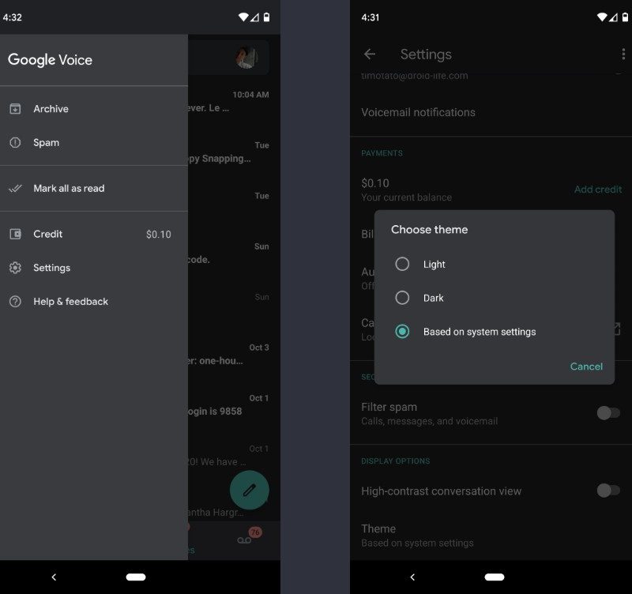The height and width of the screenshot is (594, 632).
Task: Tap the right phone's navigation back chevron
Action: [x=412, y=577]
